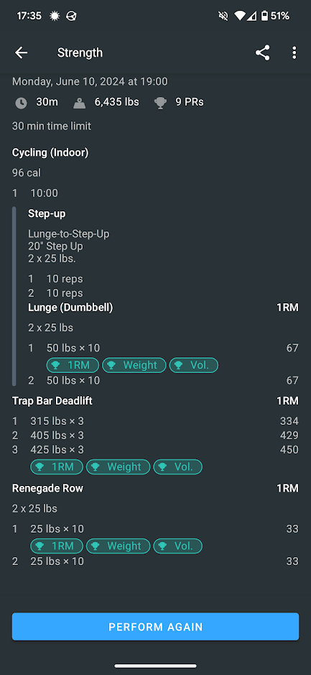Tap the Renegade Row Vol. badge
311x675 pixels.
pyautogui.click(x=177, y=546)
